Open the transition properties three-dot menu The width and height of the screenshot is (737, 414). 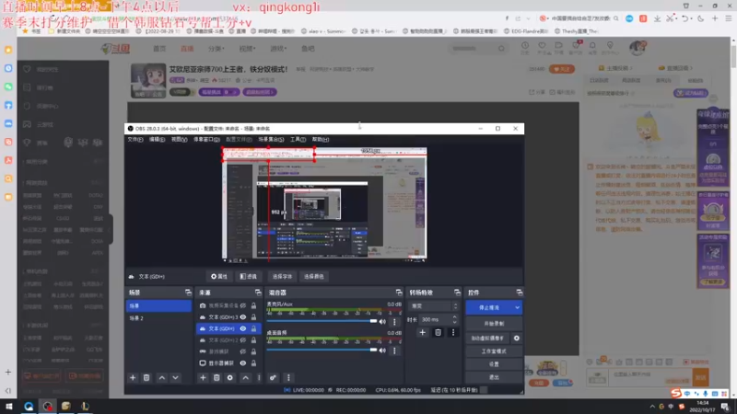point(453,332)
